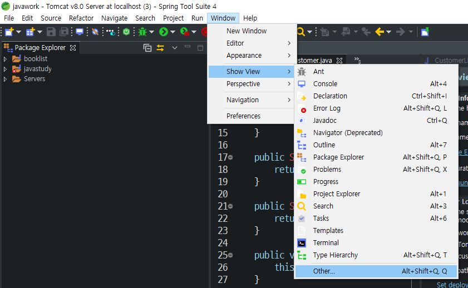The width and height of the screenshot is (468, 288).
Task: Open the Back history dropdown arrow
Action: pyautogui.click(x=388, y=32)
